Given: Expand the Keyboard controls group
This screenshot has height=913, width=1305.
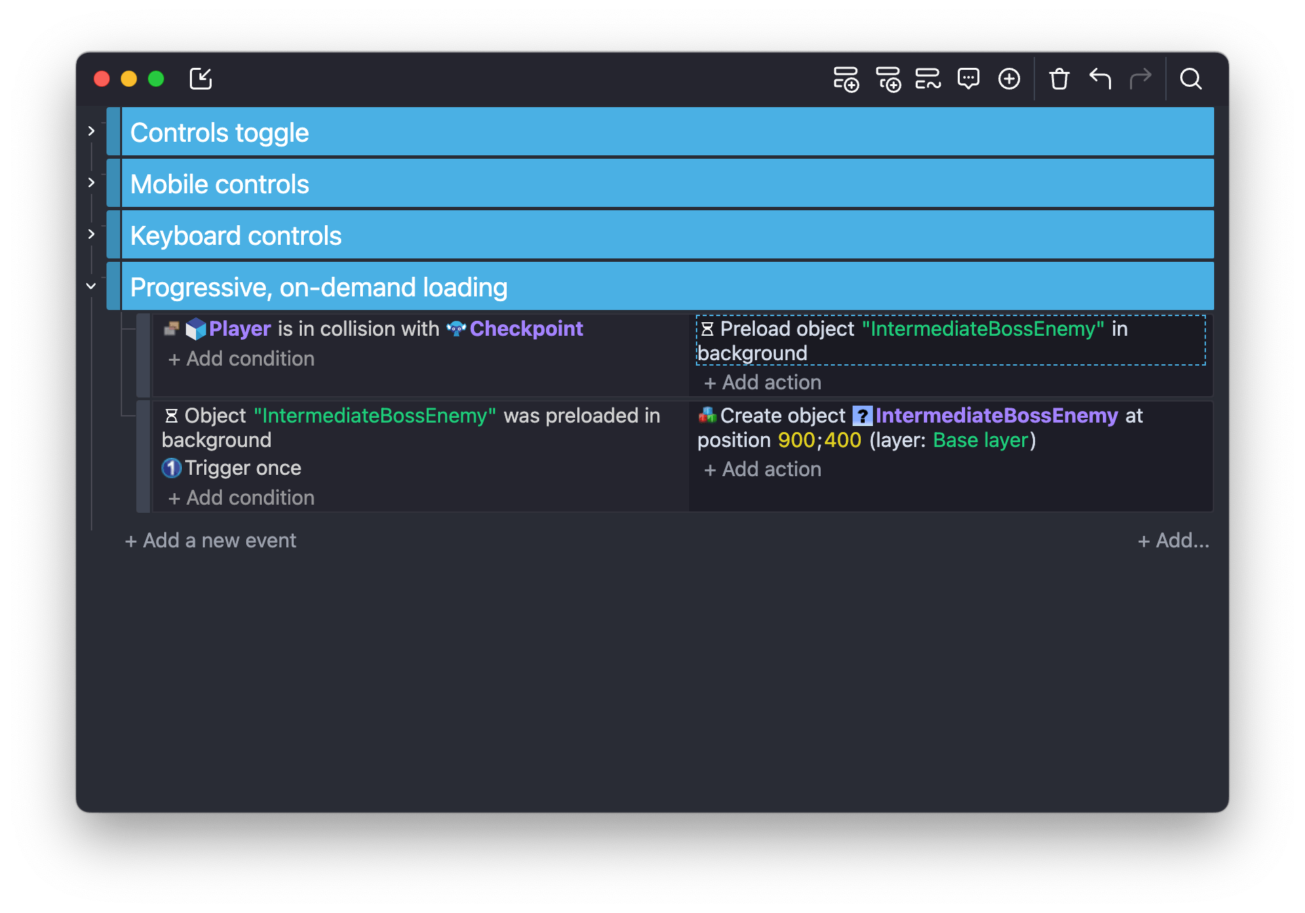Looking at the screenshot, I should click(x=92, y=234).
